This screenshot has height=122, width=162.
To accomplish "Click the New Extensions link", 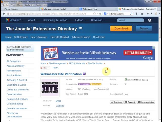I will [x=39, y=37].
